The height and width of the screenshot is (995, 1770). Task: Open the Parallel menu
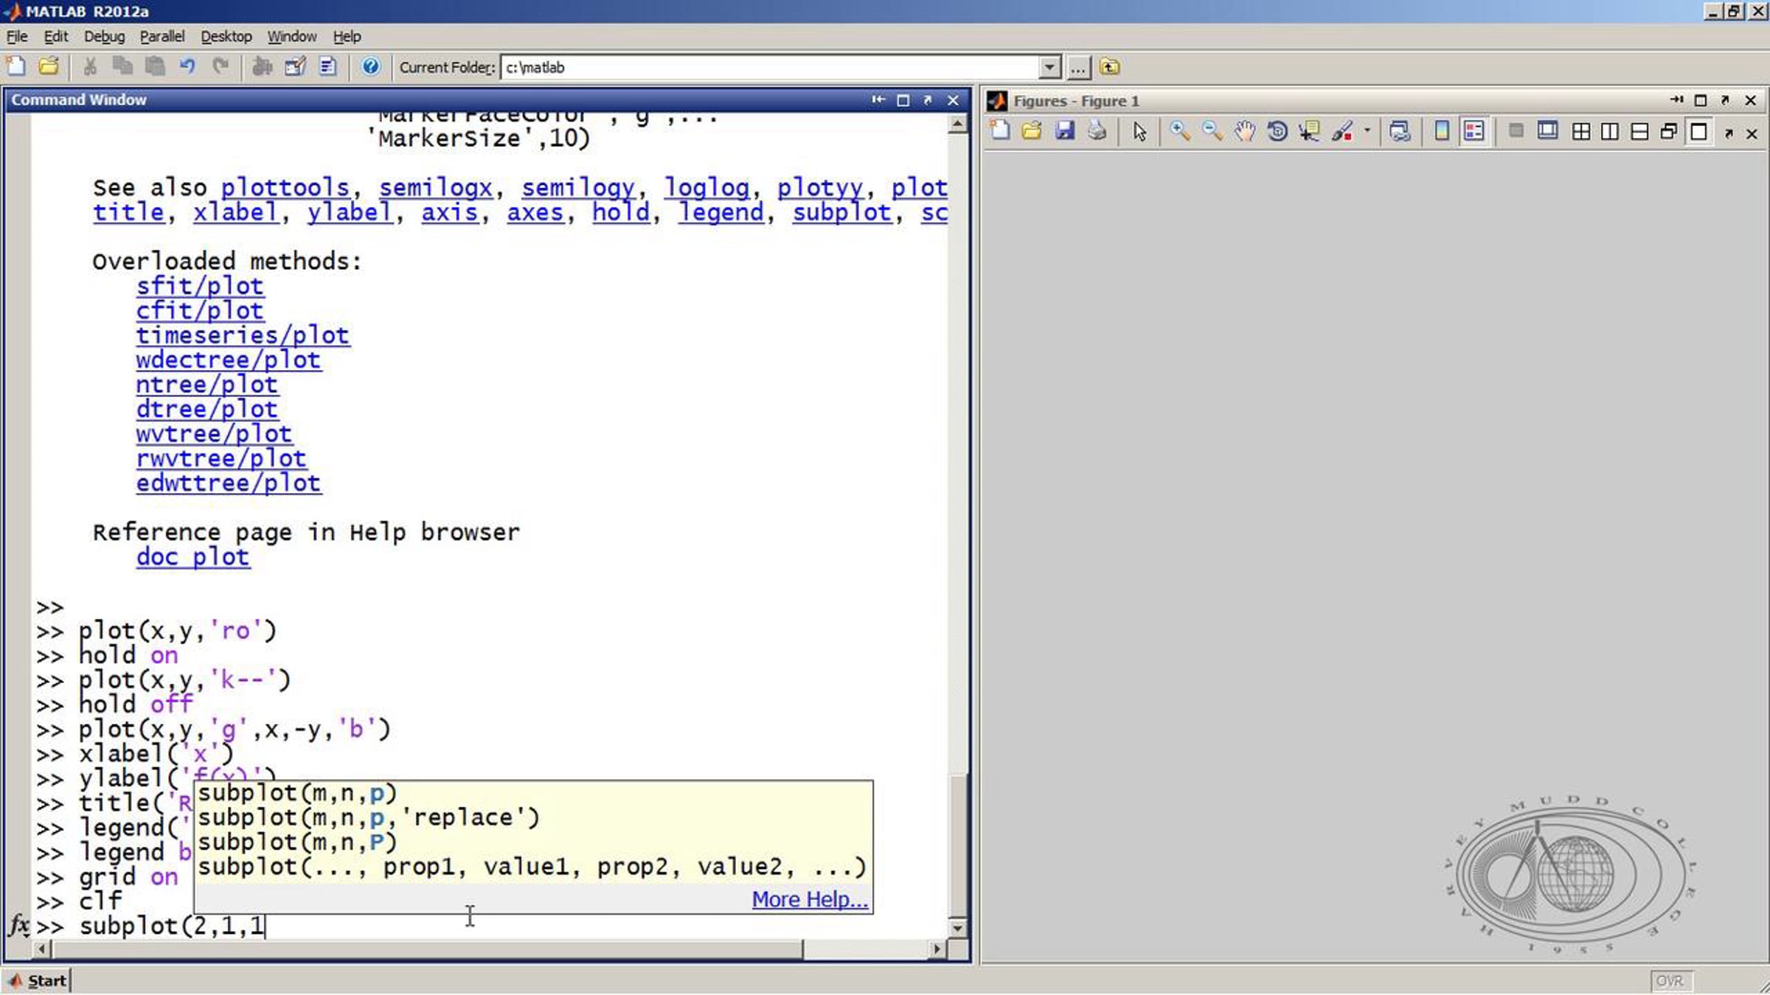click(162, 36)
